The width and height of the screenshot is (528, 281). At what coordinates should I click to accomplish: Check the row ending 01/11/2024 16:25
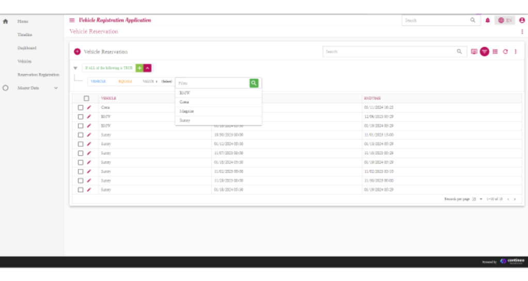tap(81, 107)
